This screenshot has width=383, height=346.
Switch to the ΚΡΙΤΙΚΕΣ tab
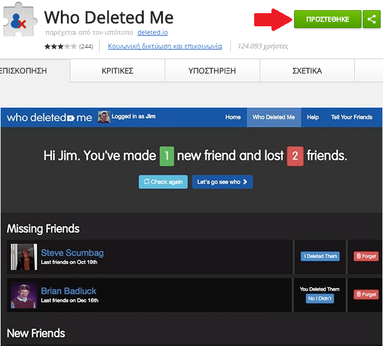click(x=118, y=71)
